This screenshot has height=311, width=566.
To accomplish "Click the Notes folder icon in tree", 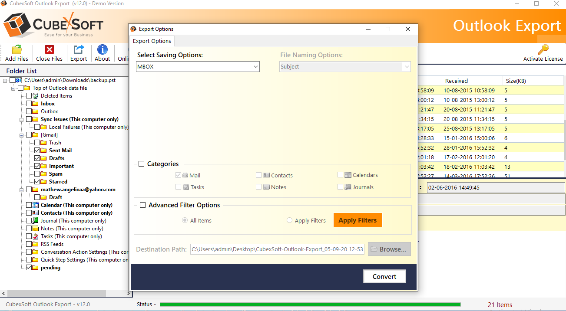I will (x=35, y=229).
